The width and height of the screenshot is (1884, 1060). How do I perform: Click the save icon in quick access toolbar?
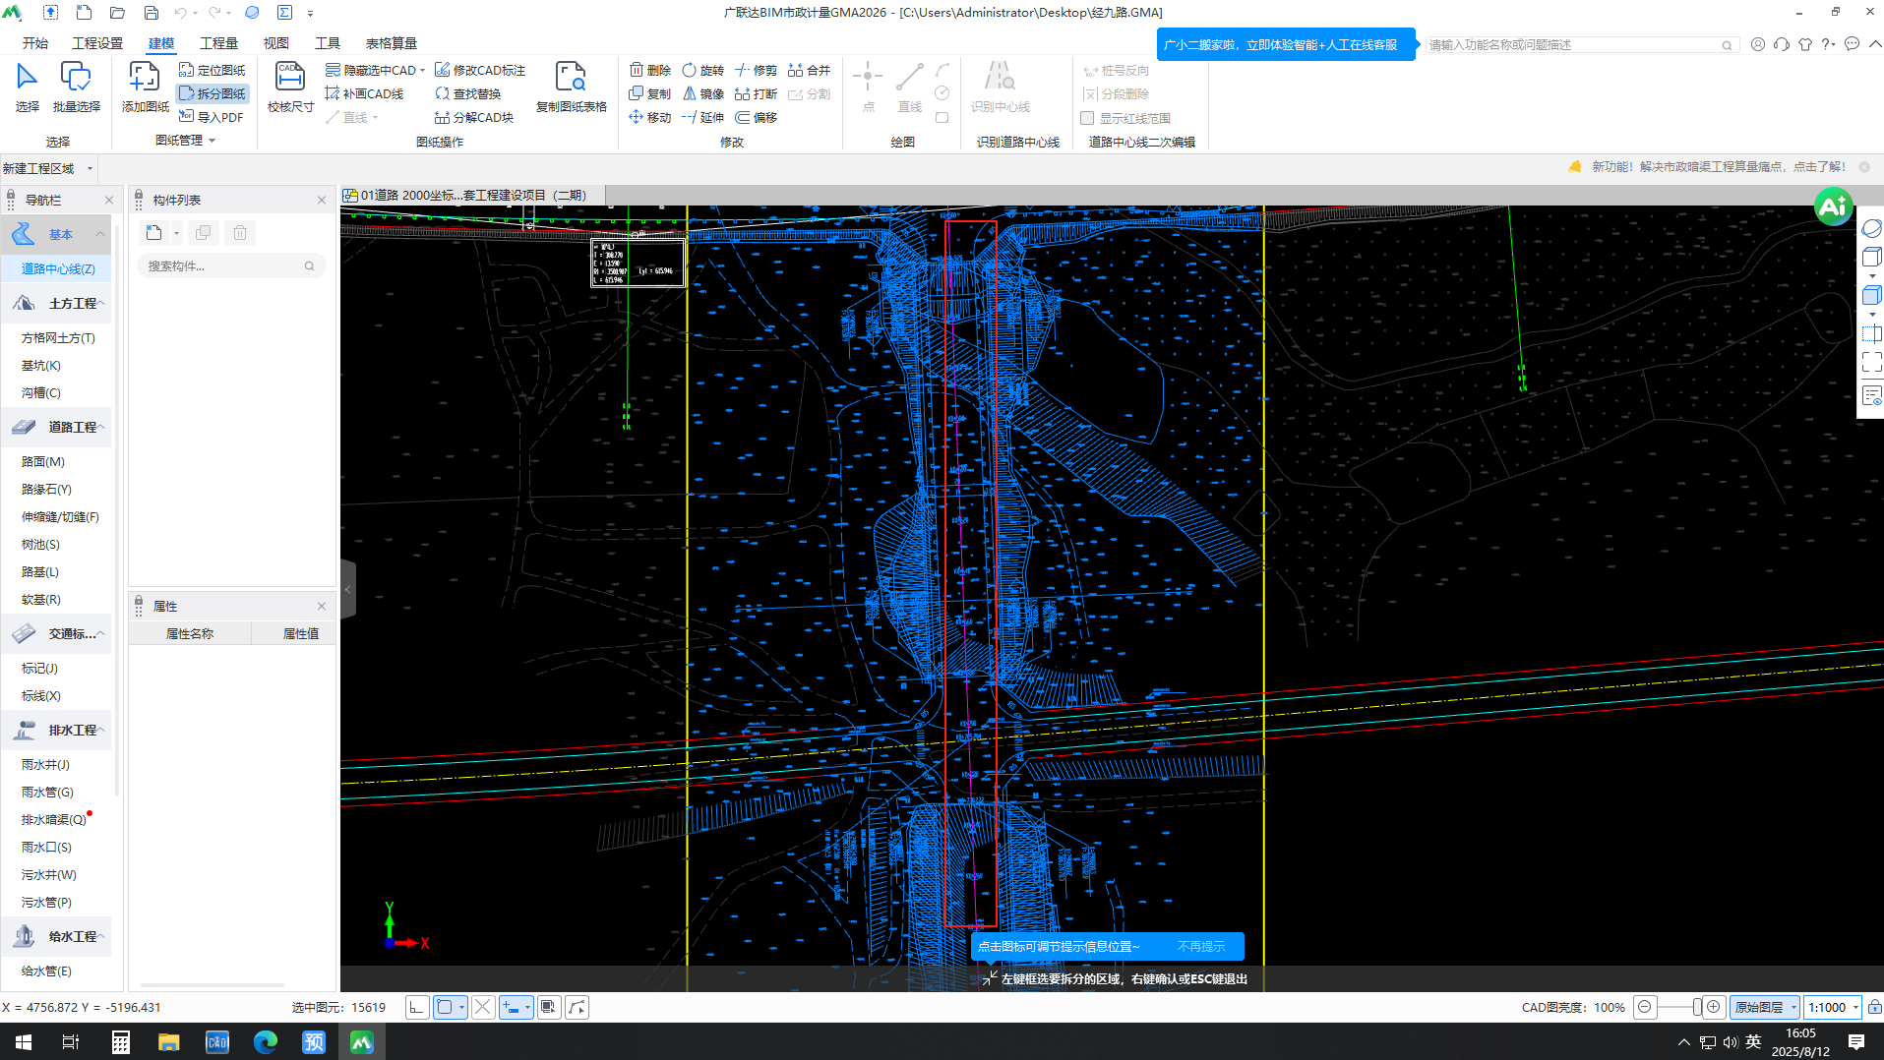tap(151, 13)
